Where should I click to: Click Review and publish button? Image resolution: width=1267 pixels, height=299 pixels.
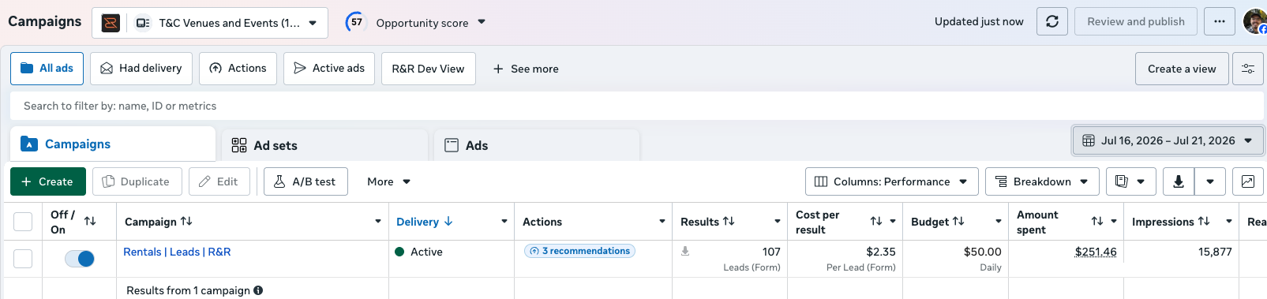(x=1135, y=21)
